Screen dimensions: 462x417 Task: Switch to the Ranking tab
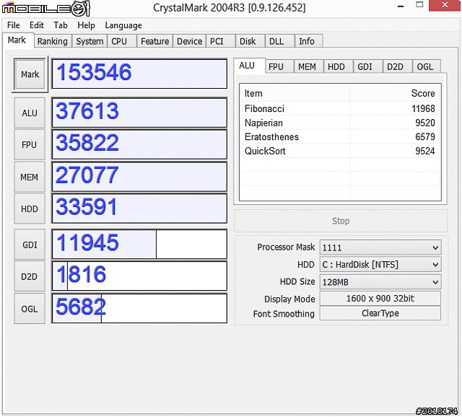tap(53, 41)
